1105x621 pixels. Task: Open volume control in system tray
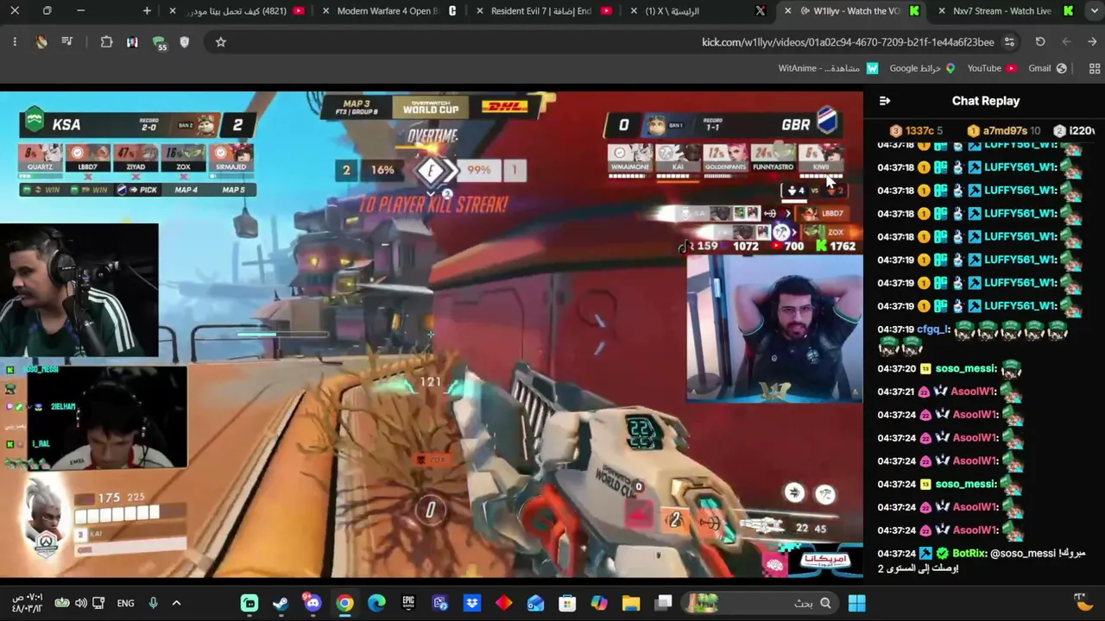pos(80,603)
